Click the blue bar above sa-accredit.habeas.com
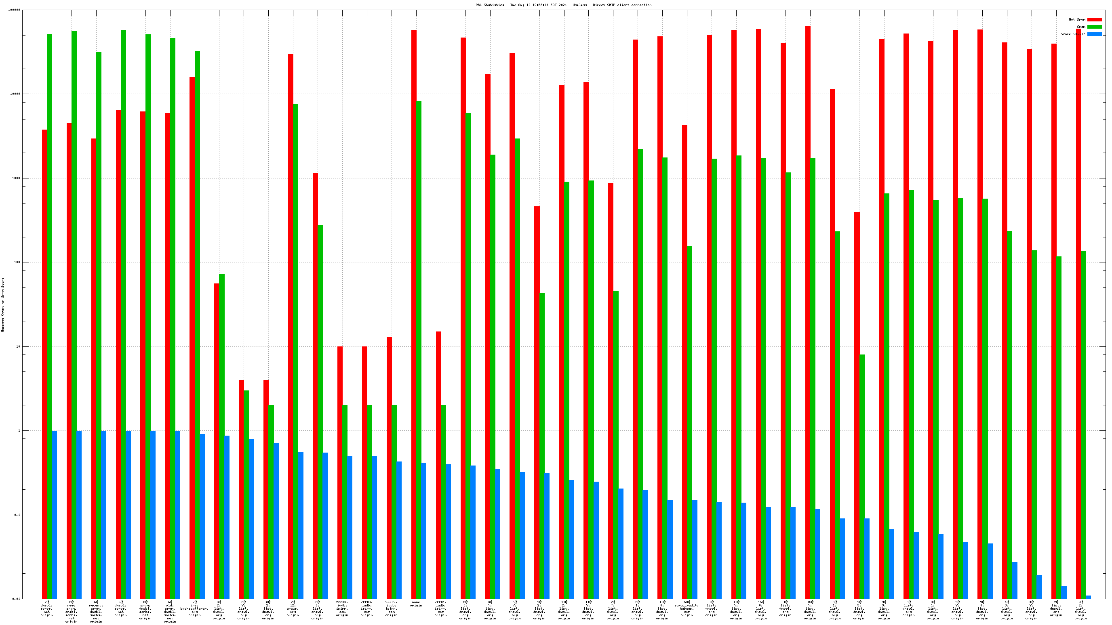 point(695,549)
